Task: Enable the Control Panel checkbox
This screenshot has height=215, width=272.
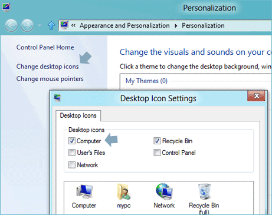Action: [157, 153]
